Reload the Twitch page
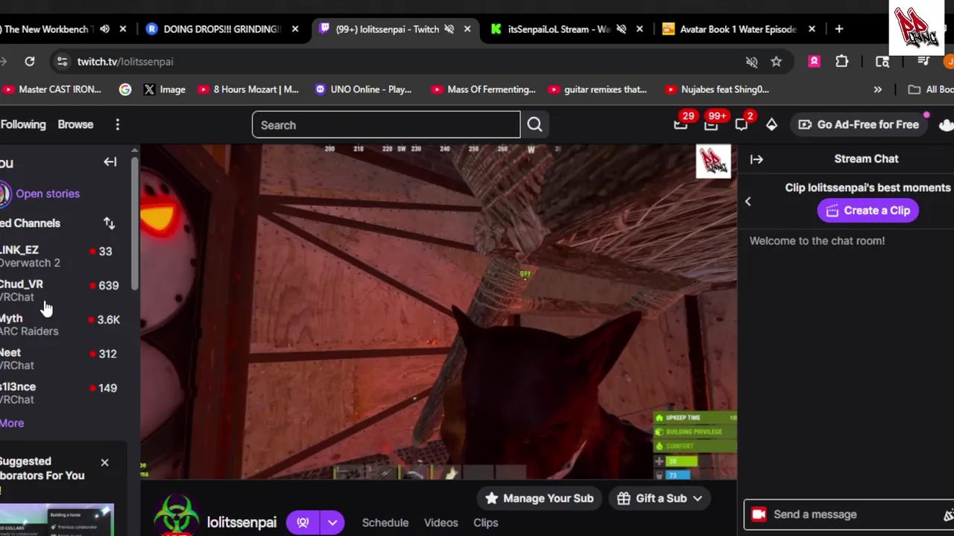Image resolution: width=954 pixels, height=536 pixels. tap(30, 62)
